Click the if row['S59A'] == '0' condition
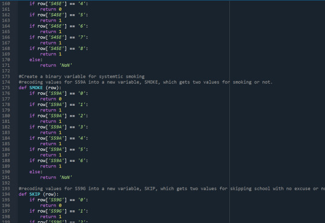This screenshot has width=325, height=223. coord(58,93)
